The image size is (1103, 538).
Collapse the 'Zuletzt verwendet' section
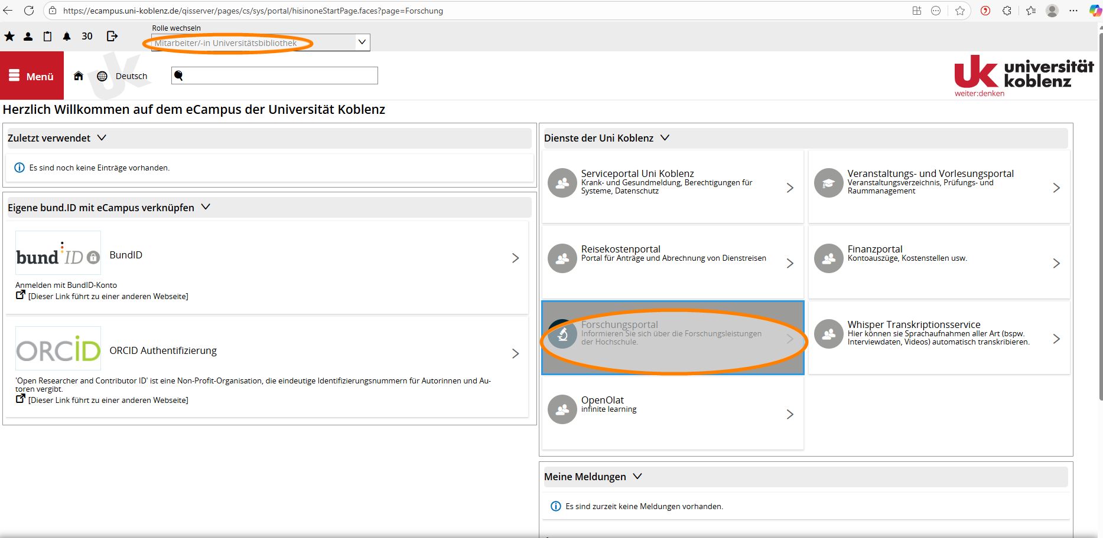coord(102,137)
